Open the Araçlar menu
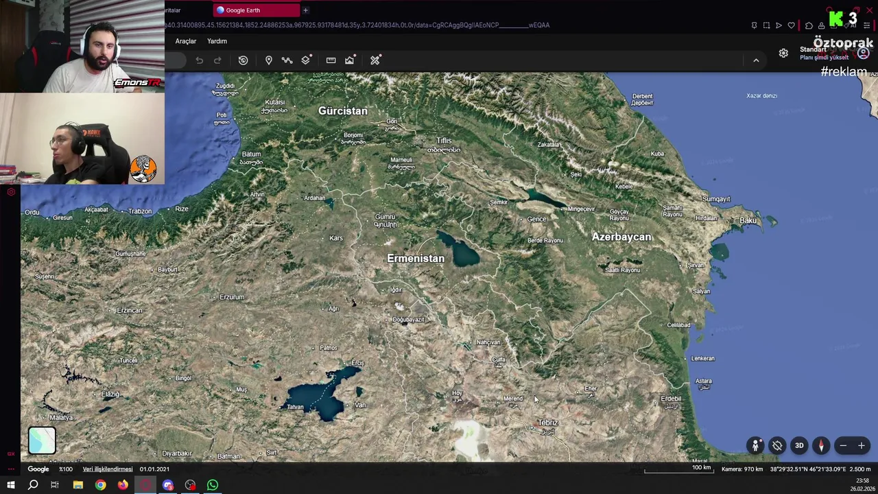This screenshot has height=494, width=878. (186, 41)
